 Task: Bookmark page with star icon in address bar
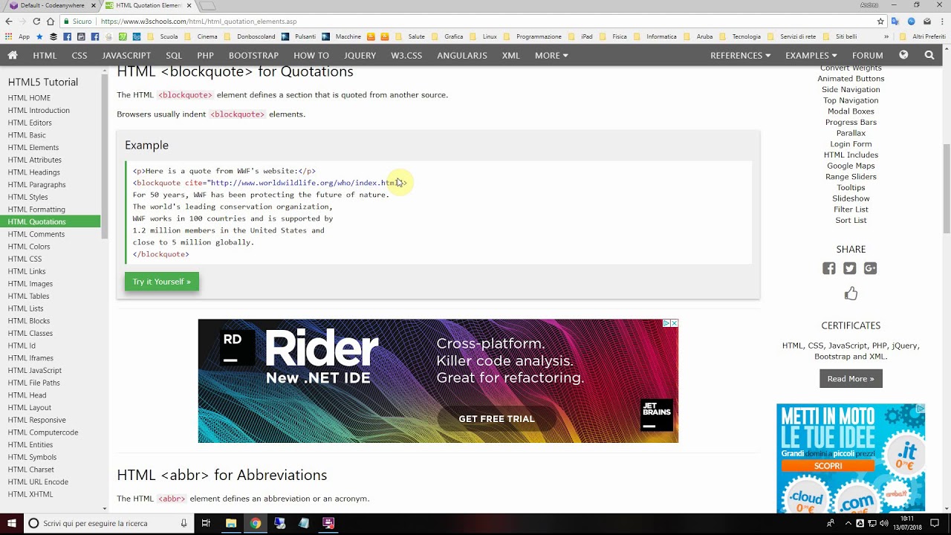point(880,22)
